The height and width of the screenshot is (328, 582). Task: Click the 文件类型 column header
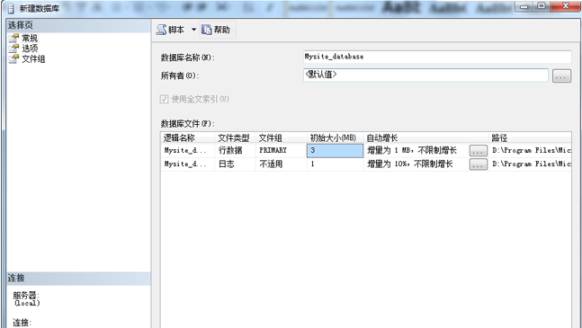[x=236, y=137]
